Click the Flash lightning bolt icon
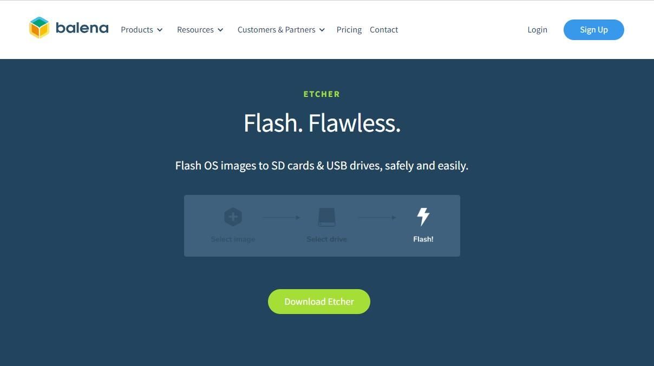This screenshot has width=654, height=366. point(423,217)
